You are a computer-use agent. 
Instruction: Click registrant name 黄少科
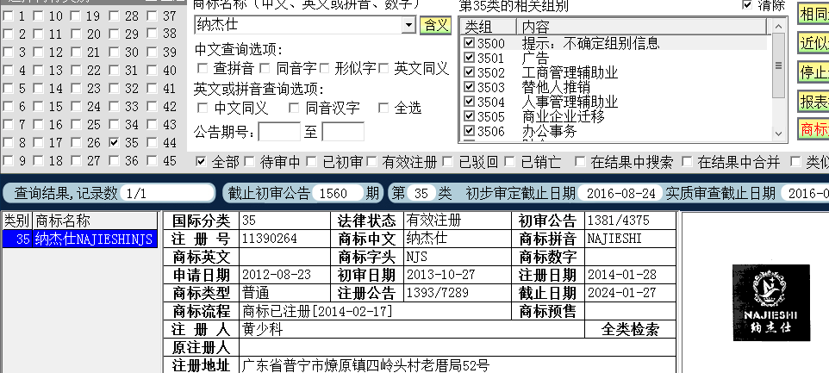pyautogui.click(x=263, y=330)
